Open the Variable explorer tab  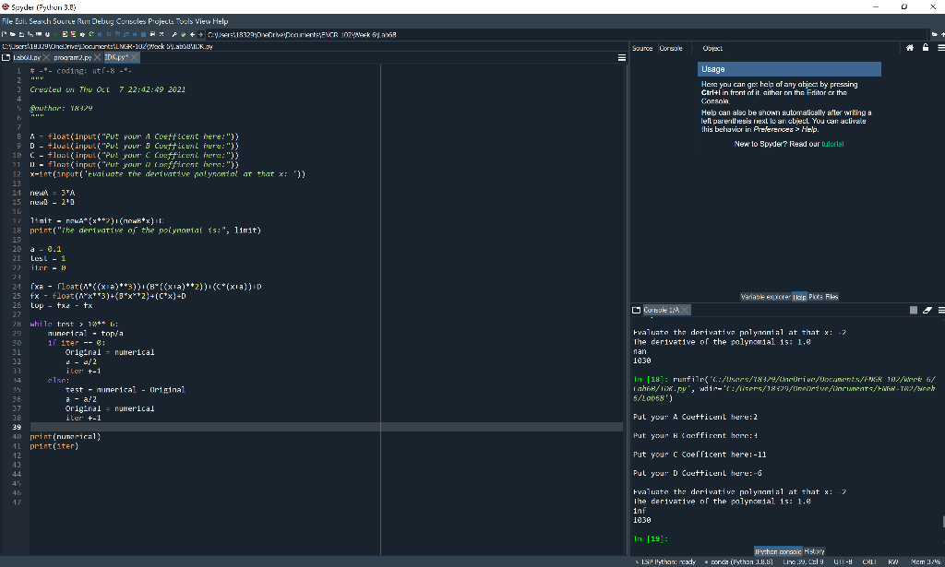click(764, 296)
